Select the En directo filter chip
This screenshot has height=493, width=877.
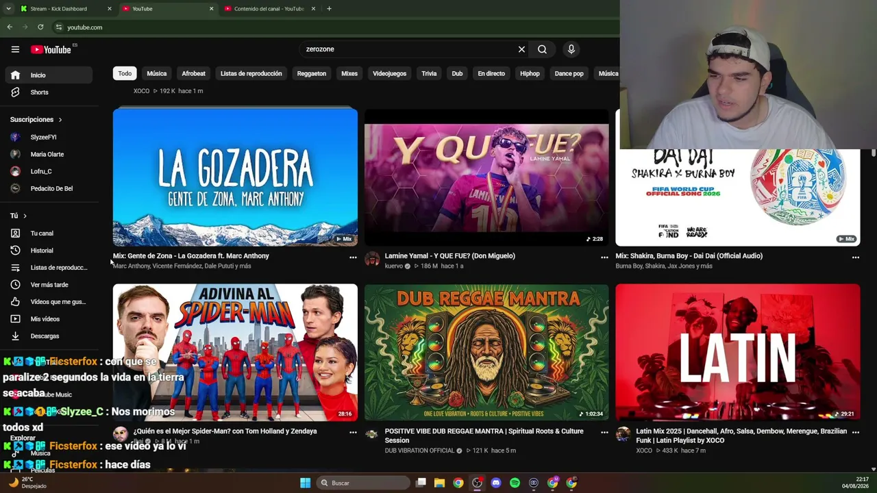point(491,73)
